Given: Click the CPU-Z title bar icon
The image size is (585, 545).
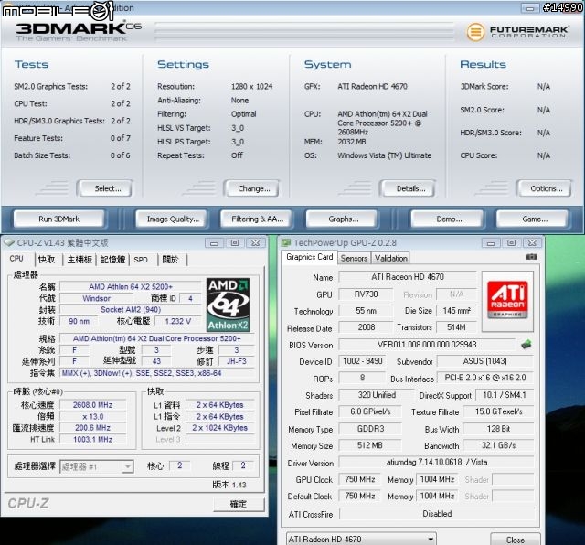Looking at the screenshot, I should tap(9, 242).
